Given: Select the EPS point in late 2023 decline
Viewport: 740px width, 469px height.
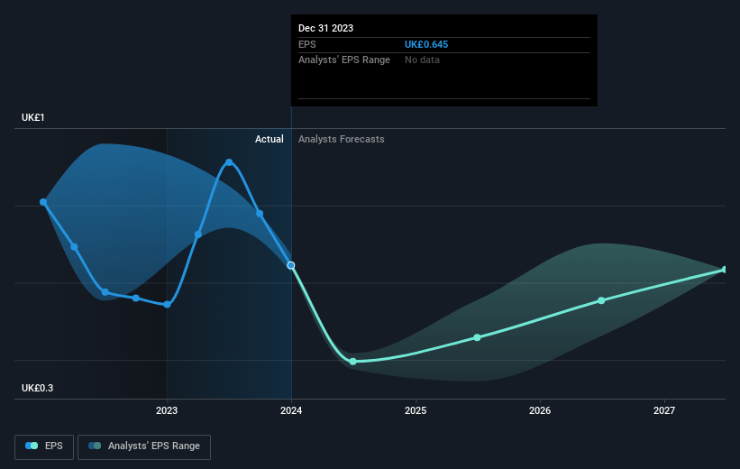Looking at the screenshot, I should [260, 214].
